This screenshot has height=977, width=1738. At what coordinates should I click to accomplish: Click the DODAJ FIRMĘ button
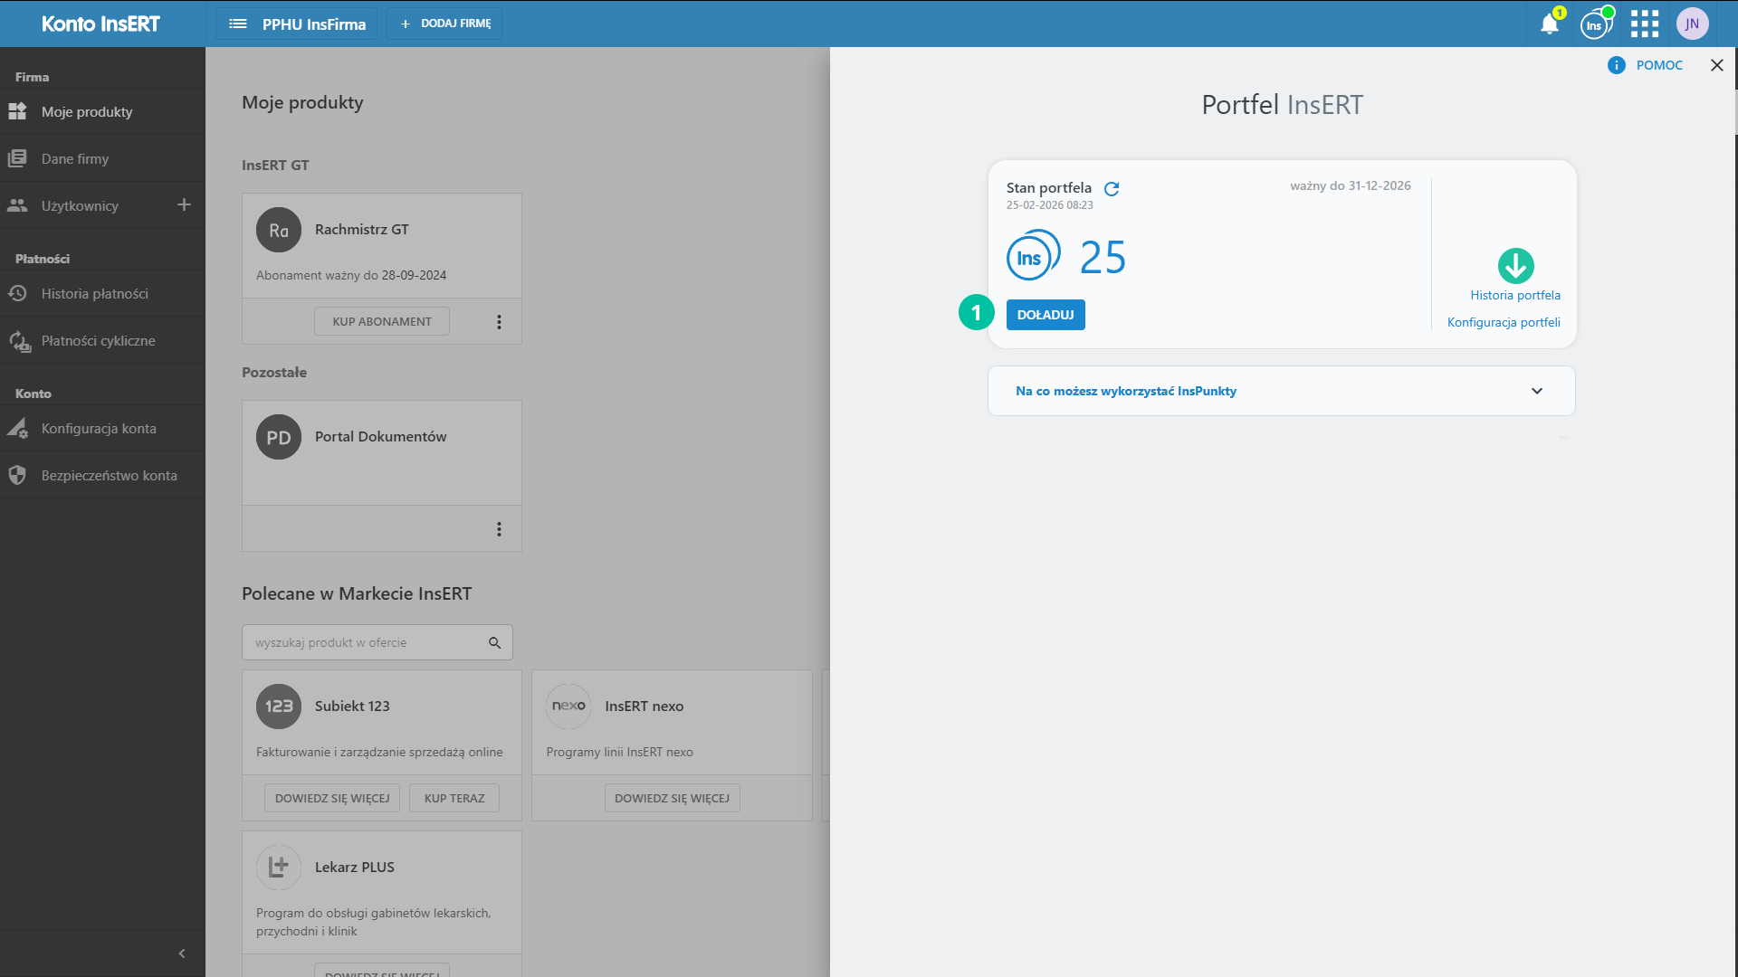coord(444,24)
